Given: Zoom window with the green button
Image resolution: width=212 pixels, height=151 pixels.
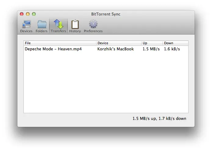Looking at the screenshot, I should [34, 14].
